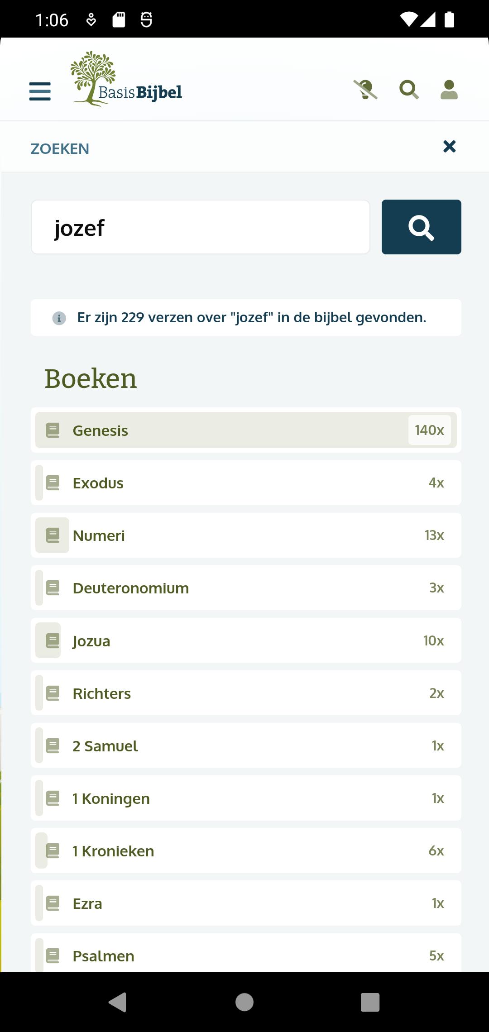Close the Zoeken search panel
The image size is (489, 1032).
click(x=449, y=146)
